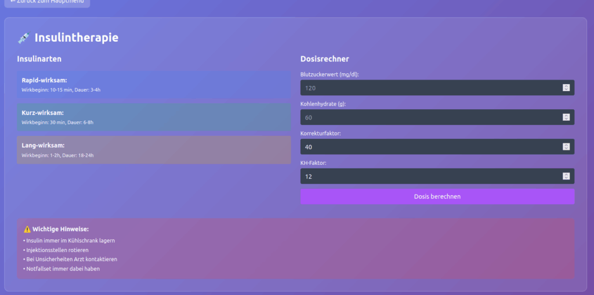Click the warning icon beside Wichtige Hinweise
This screenshot has width=594, height=295.
coord(27,229)
